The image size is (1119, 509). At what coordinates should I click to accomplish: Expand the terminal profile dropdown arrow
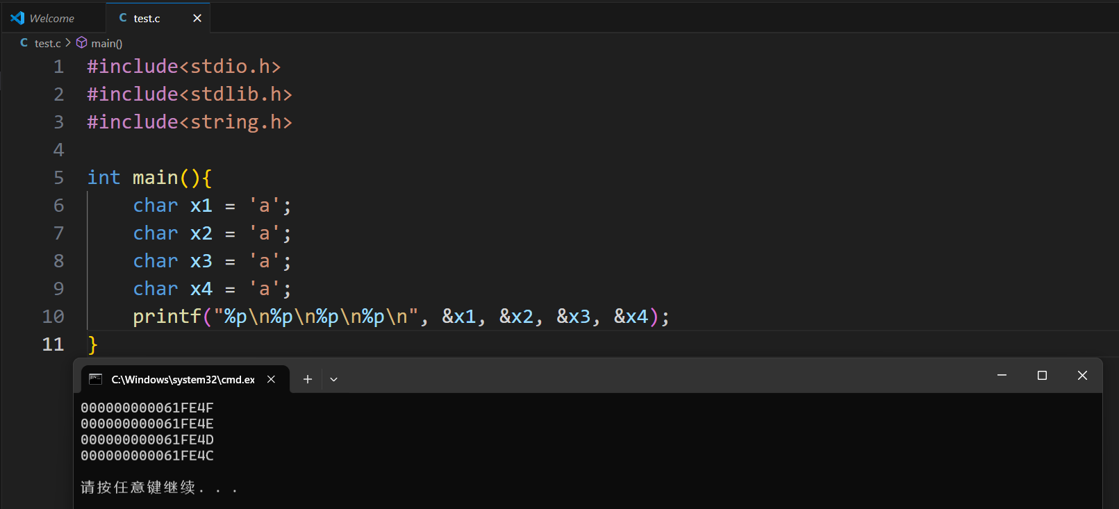point(333,379)
